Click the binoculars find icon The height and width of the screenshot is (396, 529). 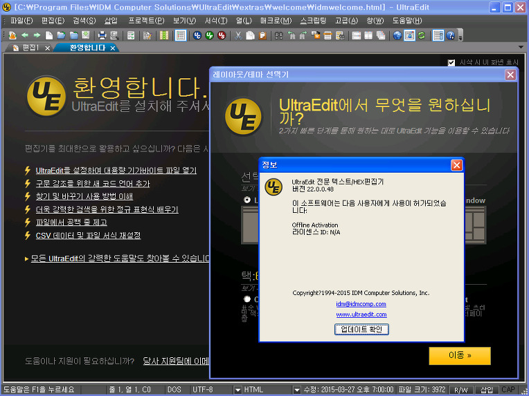point(279,35)
